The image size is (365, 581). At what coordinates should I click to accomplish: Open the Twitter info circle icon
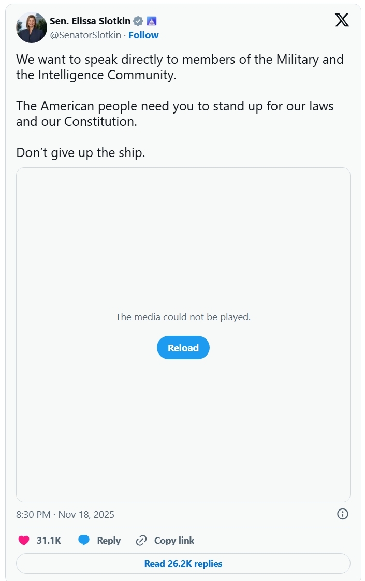(x=343, y=514)
